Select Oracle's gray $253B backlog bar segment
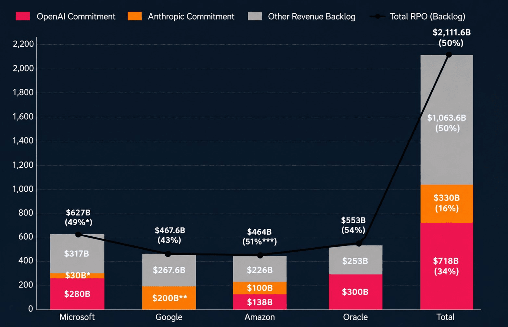 pos(355,260)
